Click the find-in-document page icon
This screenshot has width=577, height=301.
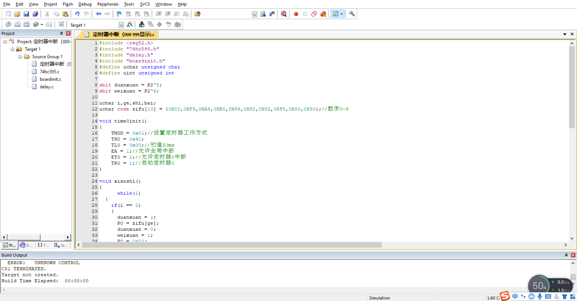(x=263, y=14)
